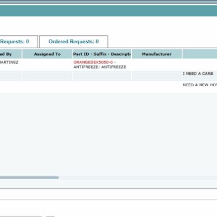
Task: Sort by the Manufacturer column header
Action: 157,54
